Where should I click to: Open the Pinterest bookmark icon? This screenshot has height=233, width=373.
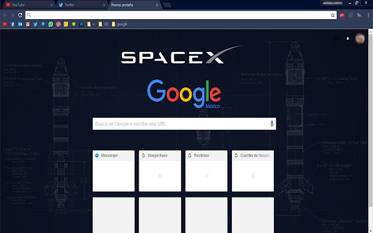(x=58, y=24)
